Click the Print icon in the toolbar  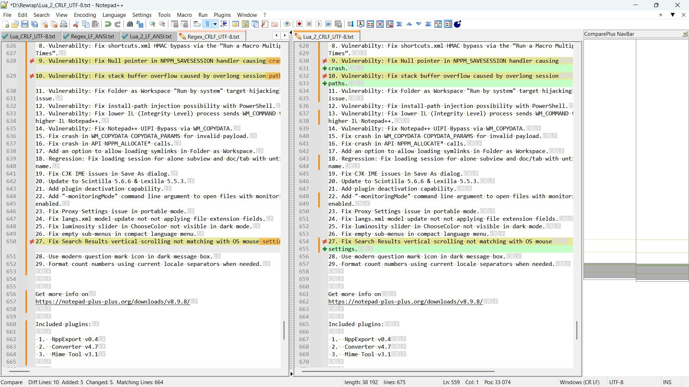[64, 24]
